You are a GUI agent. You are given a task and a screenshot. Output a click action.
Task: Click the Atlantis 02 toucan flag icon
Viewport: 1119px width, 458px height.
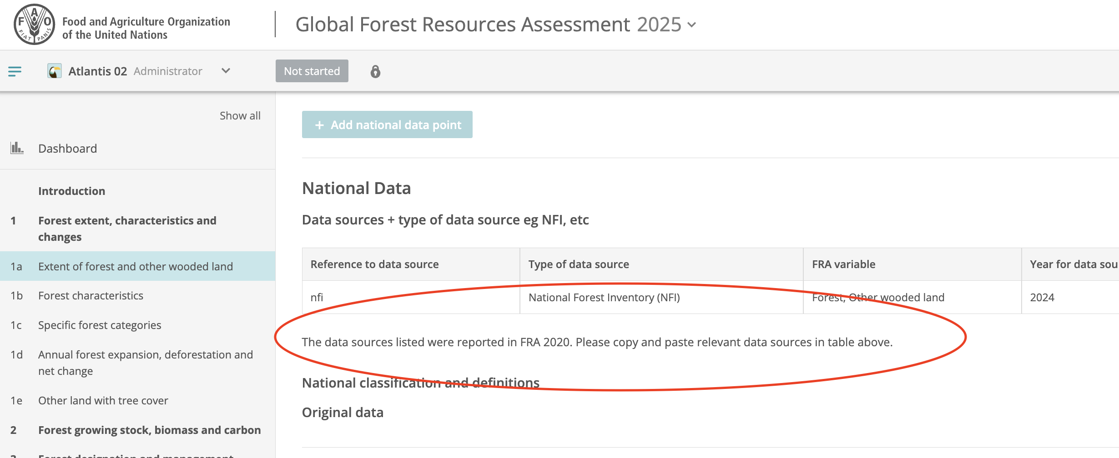point(55,71)
